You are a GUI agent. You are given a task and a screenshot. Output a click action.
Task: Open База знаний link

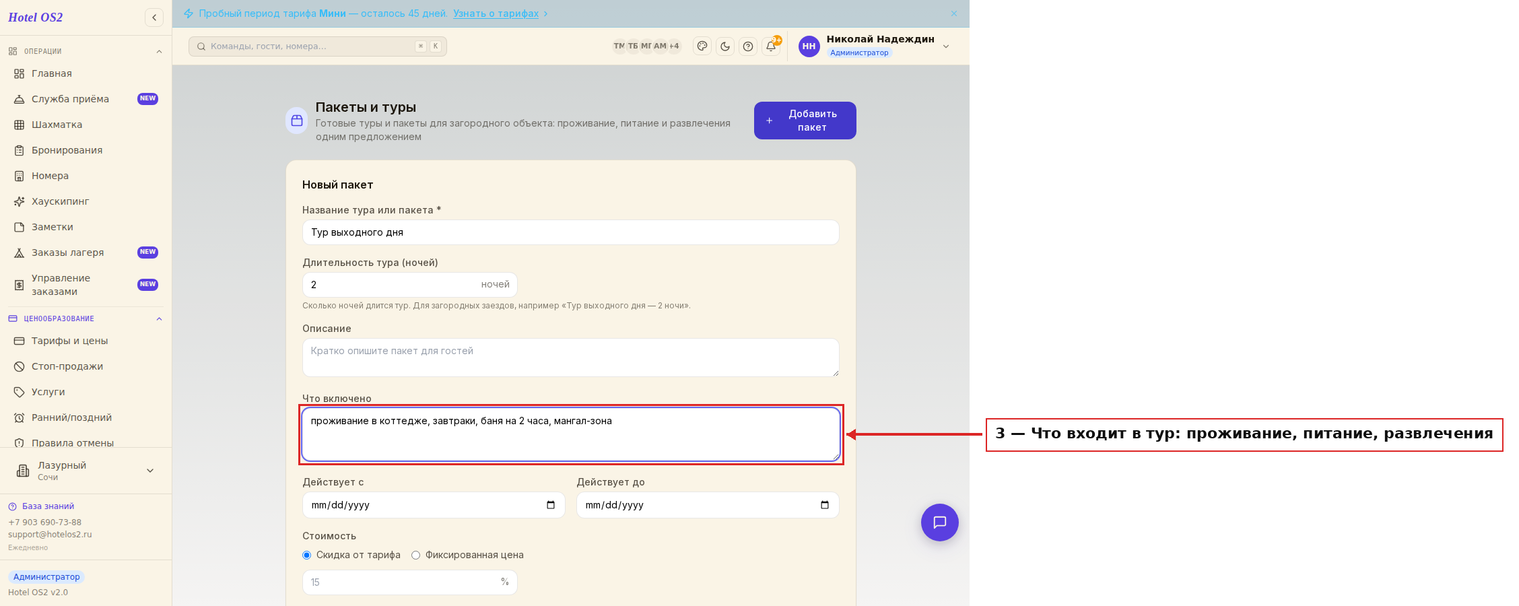[x=48, y=506]
